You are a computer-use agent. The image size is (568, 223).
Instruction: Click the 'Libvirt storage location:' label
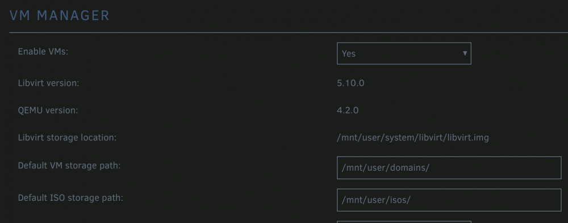pyautogui.click(x=67, y=138)
